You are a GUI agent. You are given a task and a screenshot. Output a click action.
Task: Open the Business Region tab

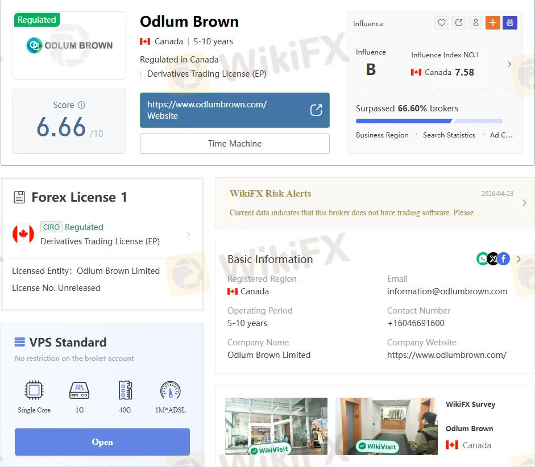pos(382,135)
